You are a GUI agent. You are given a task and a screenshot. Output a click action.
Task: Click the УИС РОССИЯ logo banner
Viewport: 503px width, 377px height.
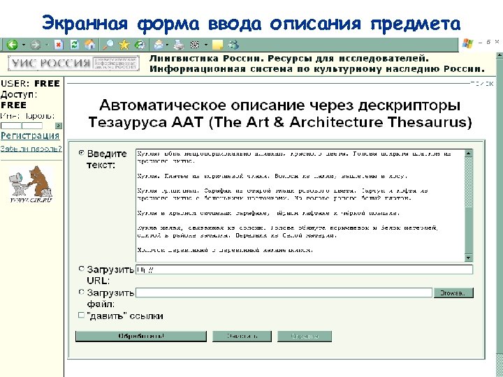(73, 63)
